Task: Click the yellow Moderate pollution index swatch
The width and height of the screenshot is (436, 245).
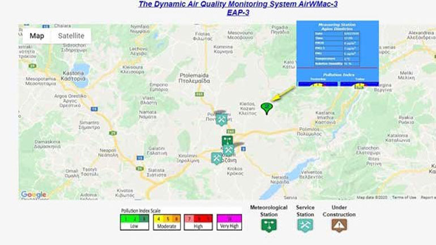Action: click(166, 218)
